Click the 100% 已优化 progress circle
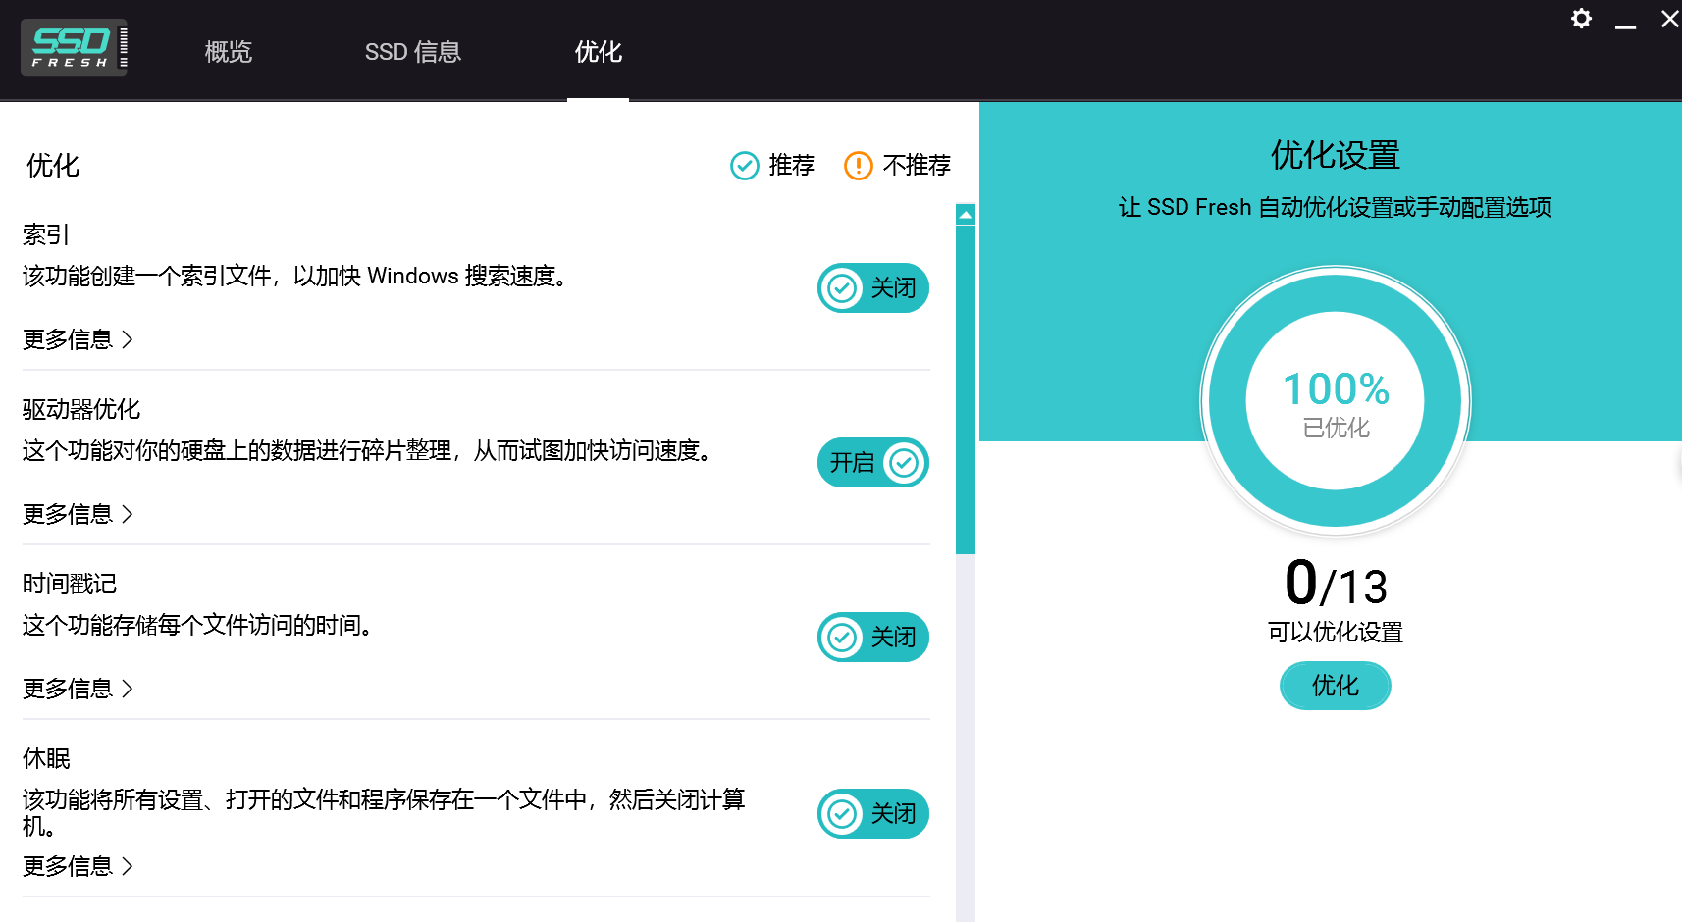The height and width of the screenshot is (922, 1682). tap(1336, 401)
